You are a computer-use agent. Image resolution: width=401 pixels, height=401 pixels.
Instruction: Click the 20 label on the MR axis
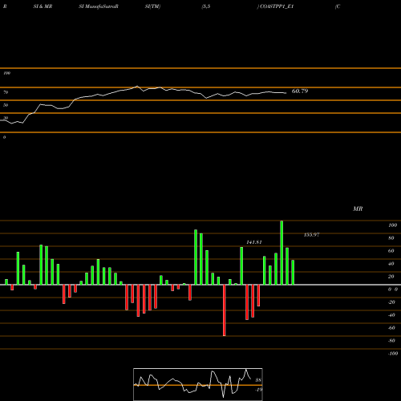click(x=391, y=277)
